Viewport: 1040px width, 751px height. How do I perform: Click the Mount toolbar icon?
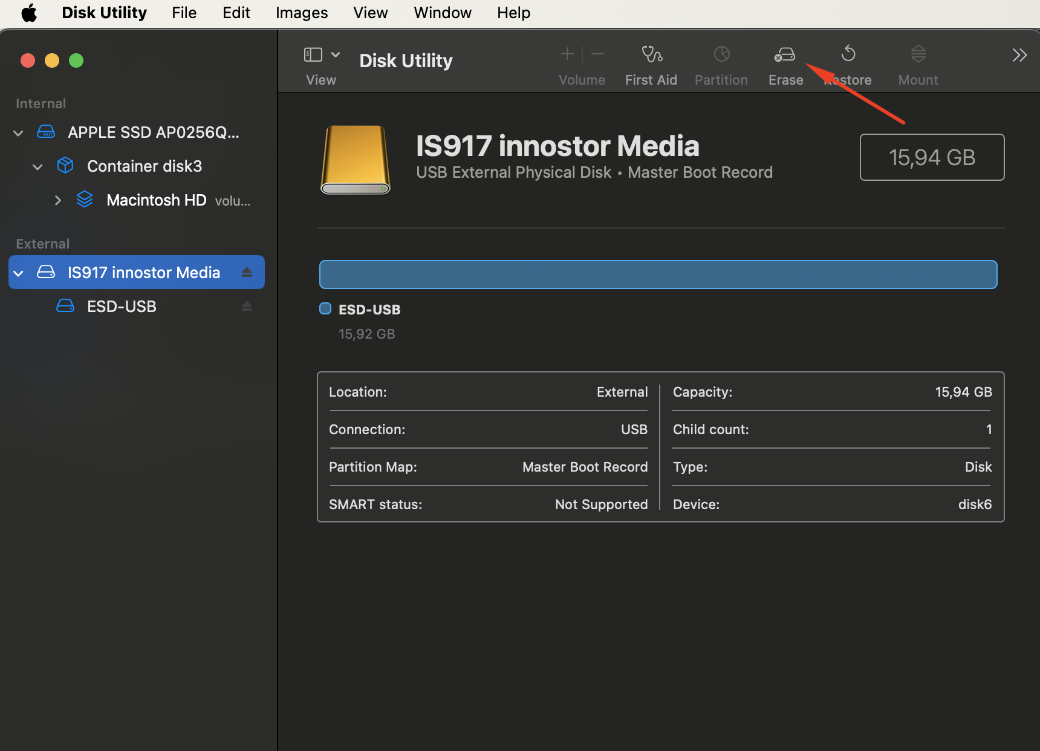pyautogui.click(x=918, y=54)
